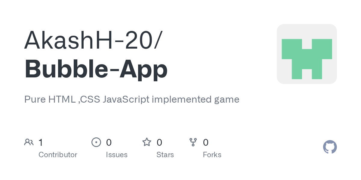The width and height of the screenshot is (361, 180).
Task: Open the Bubble-App repository title
Action: [96, 69]
